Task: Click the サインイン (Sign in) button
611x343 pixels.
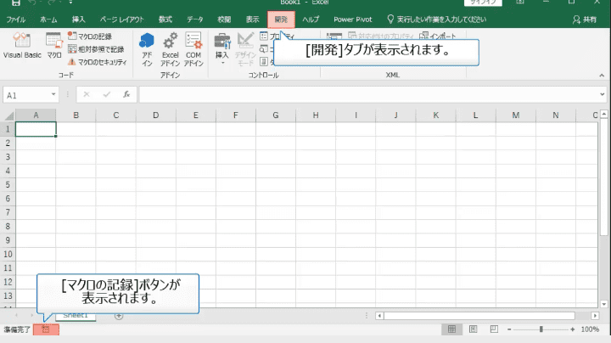Action: tap(483, 3)
